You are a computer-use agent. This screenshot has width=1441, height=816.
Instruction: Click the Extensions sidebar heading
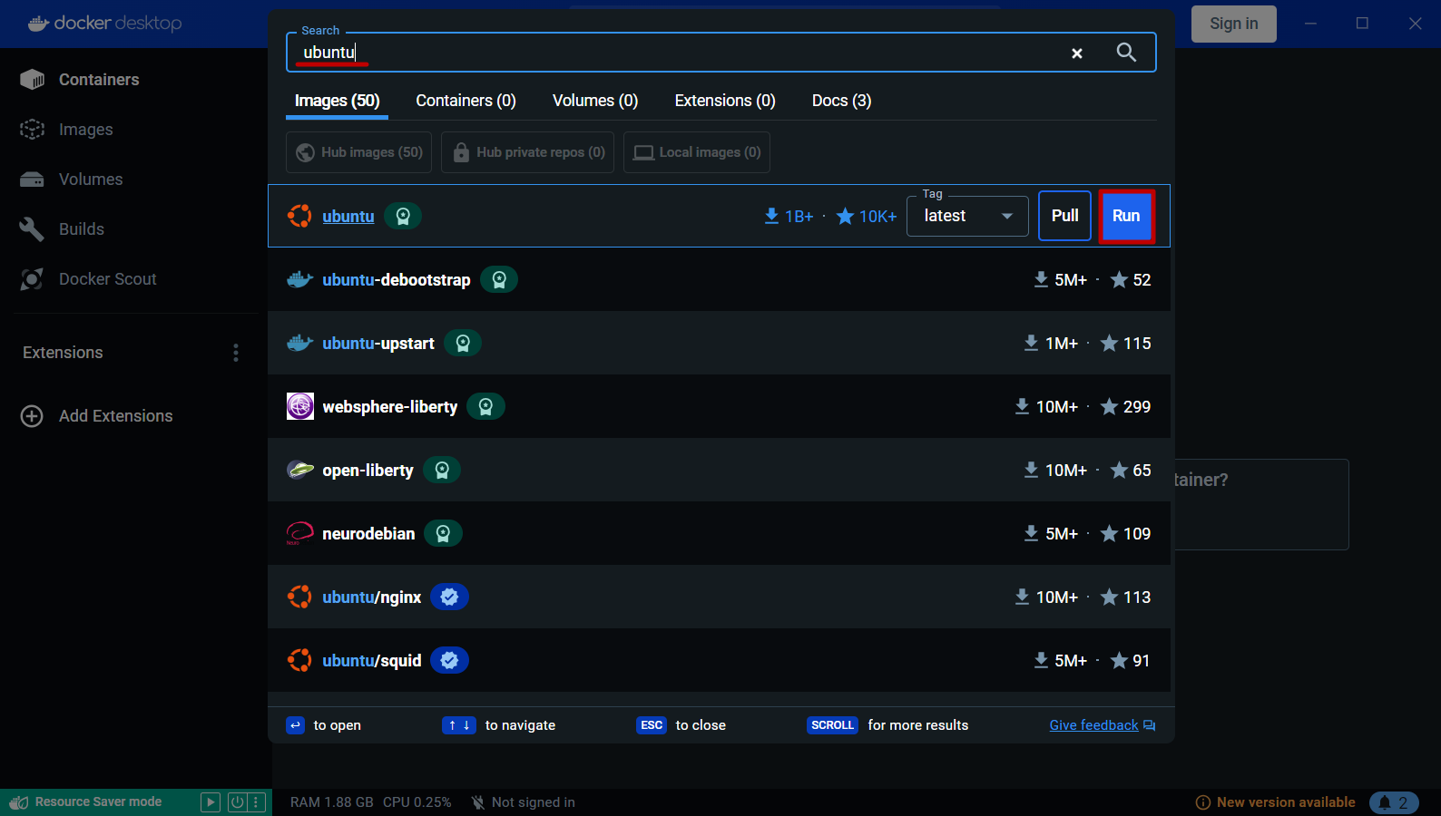tap(63, 353)
